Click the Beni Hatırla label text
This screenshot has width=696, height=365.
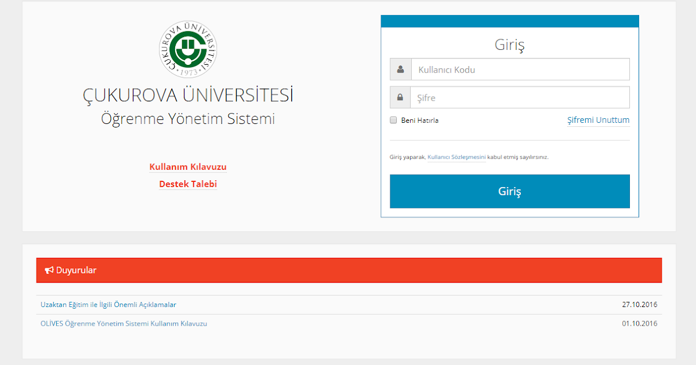[420, 121]
